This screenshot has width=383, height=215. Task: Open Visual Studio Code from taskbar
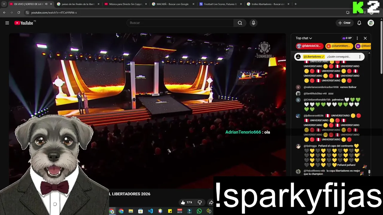pyautogui.click(x=150, y=211)
